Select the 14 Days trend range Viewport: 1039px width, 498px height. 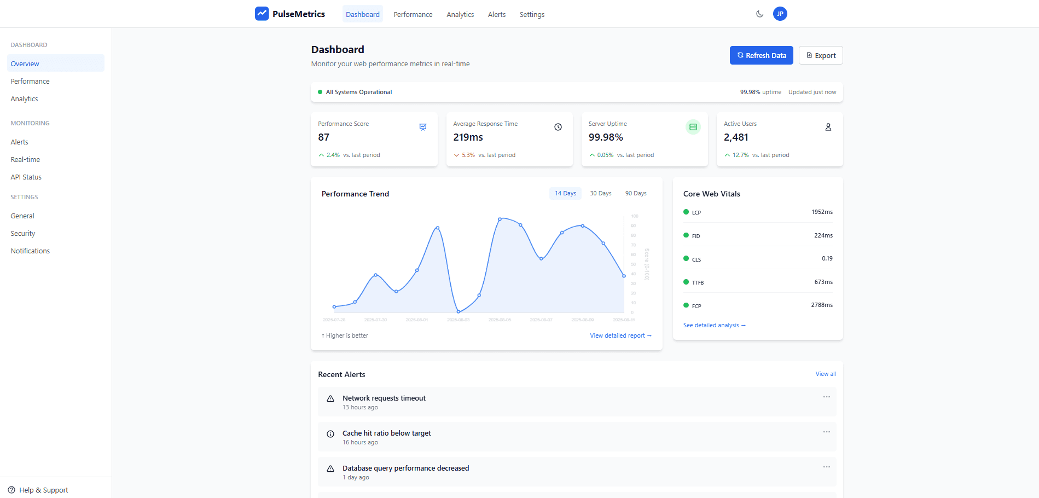(565, 193)
